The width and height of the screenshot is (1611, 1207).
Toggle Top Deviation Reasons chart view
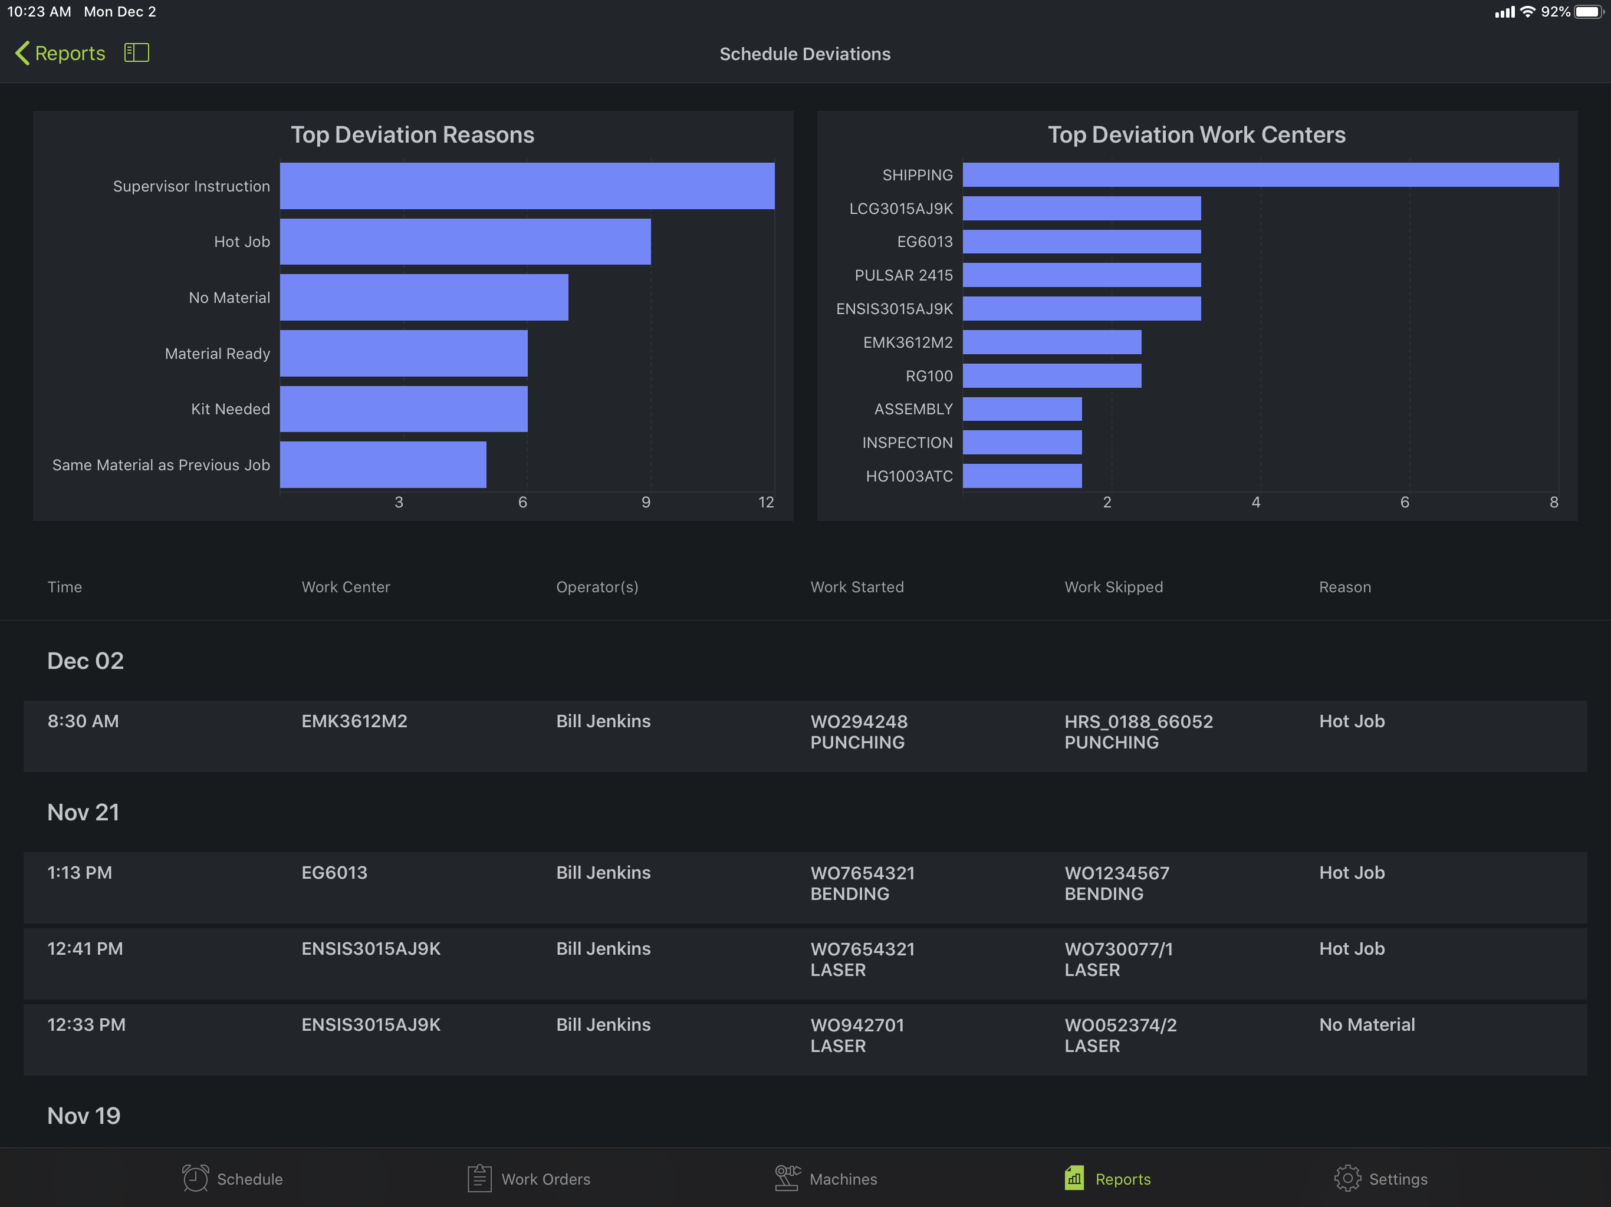coord(411,133)
